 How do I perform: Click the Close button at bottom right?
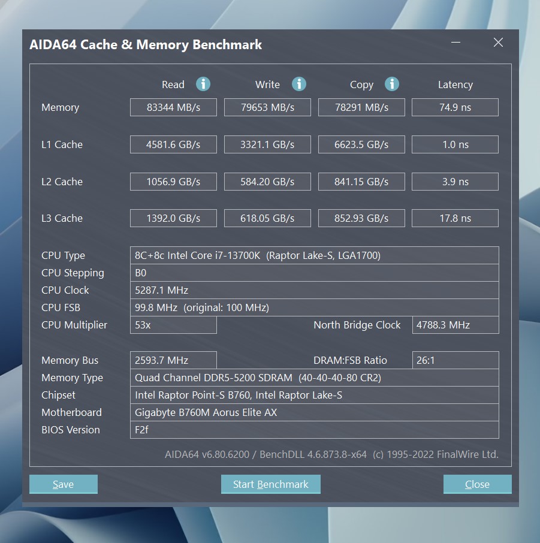(477, 484)
